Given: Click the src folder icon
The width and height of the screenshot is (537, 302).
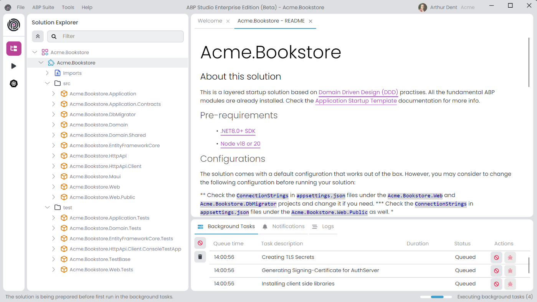Looking at the screenshot, I should 58,83.
